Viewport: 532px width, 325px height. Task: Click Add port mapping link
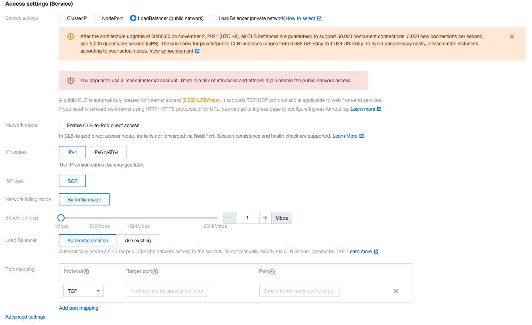coord(79,308)
